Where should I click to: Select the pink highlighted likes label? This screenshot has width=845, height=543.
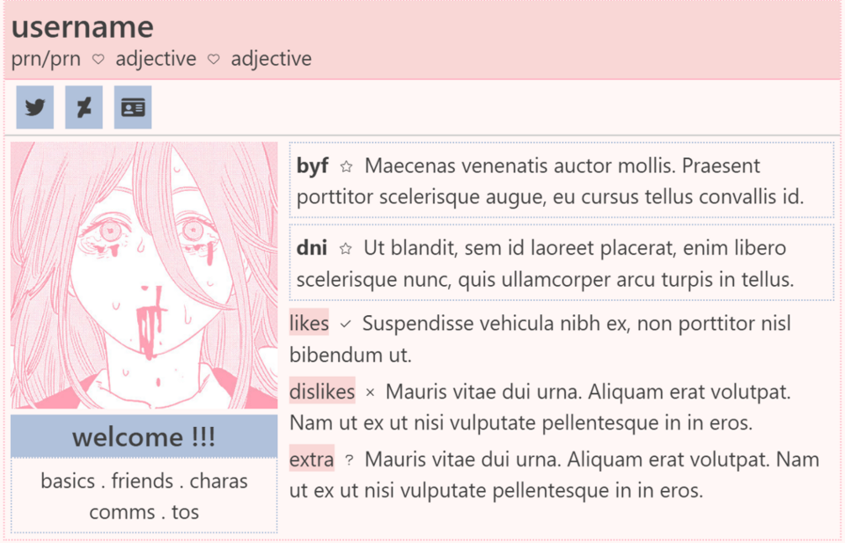click(309, 322)
